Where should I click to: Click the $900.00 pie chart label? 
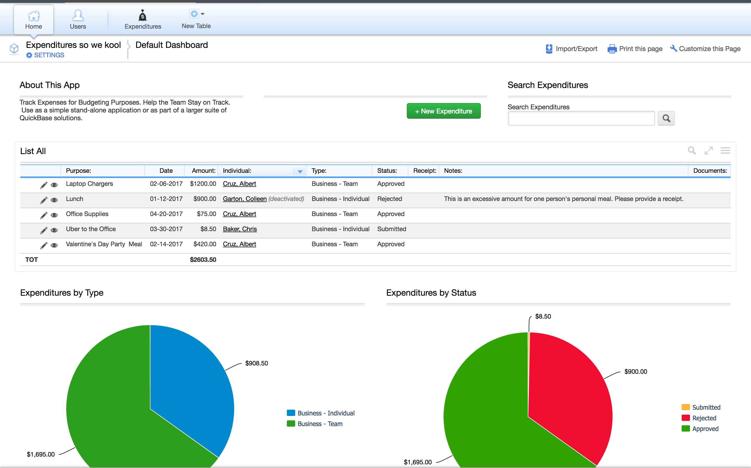pos(636,371)
